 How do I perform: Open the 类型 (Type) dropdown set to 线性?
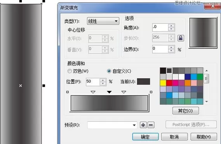[x=103, y=21]
